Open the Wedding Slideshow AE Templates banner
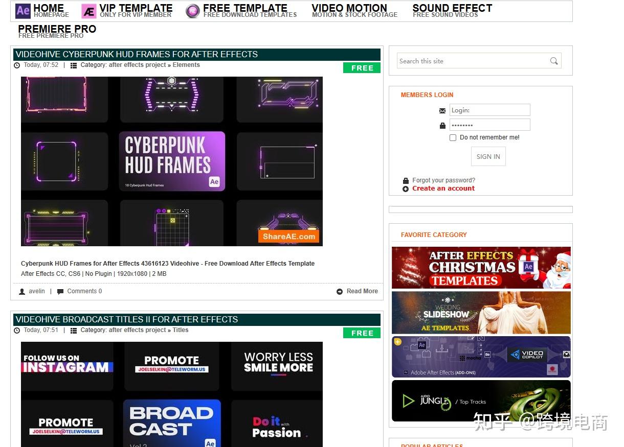Screen dimensions: 624x447 click(x=481, y=313)
